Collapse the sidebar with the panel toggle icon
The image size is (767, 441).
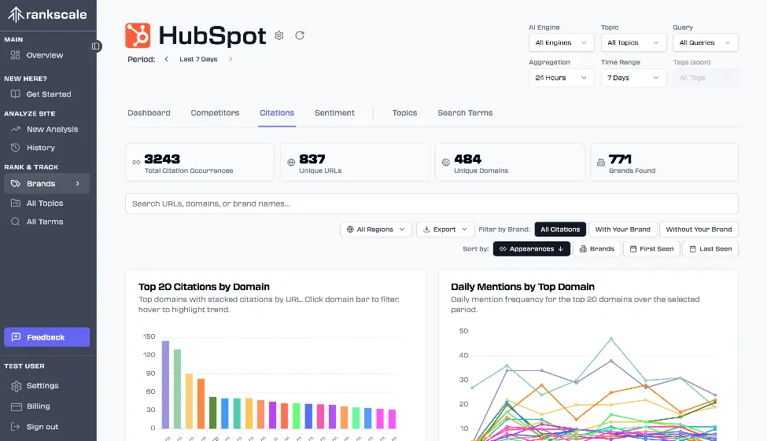(96, 46)
